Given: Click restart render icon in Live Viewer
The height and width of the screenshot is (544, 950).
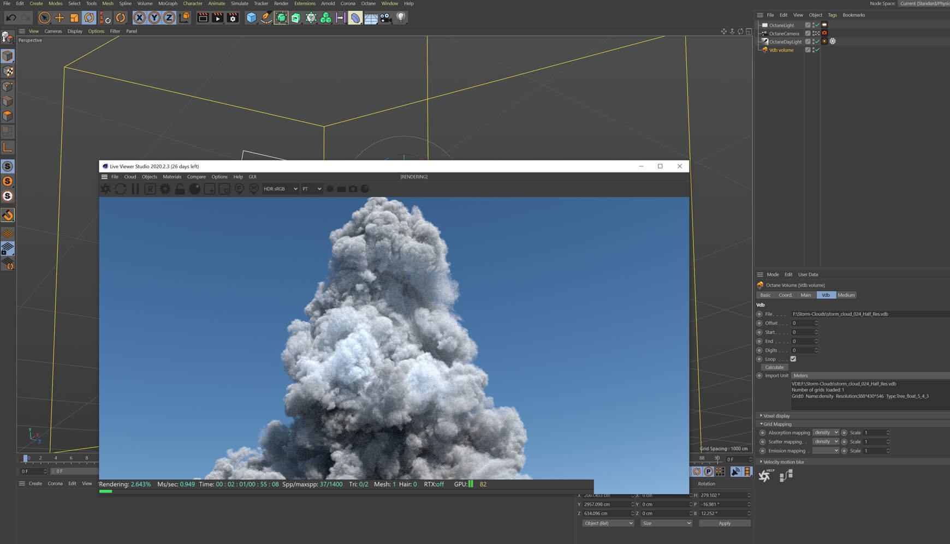Looking at the screenshot, I should coord(120,189).
